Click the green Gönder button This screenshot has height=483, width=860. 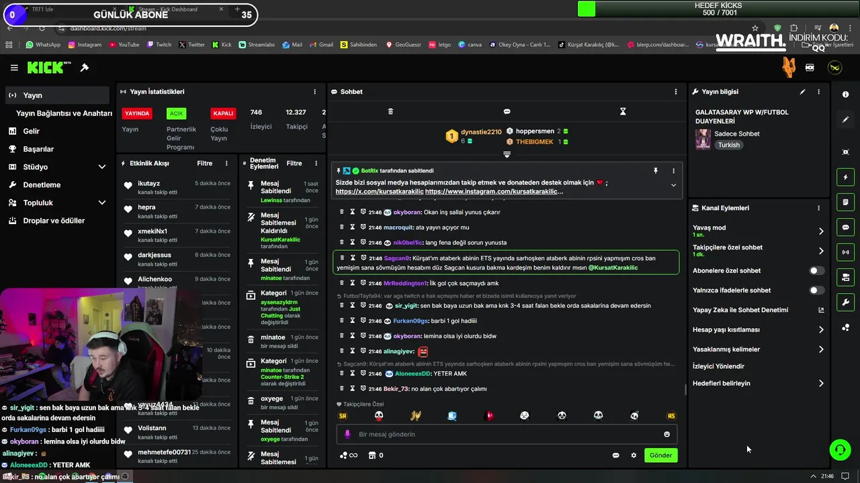pyautogui.click(x=660, y=455)
